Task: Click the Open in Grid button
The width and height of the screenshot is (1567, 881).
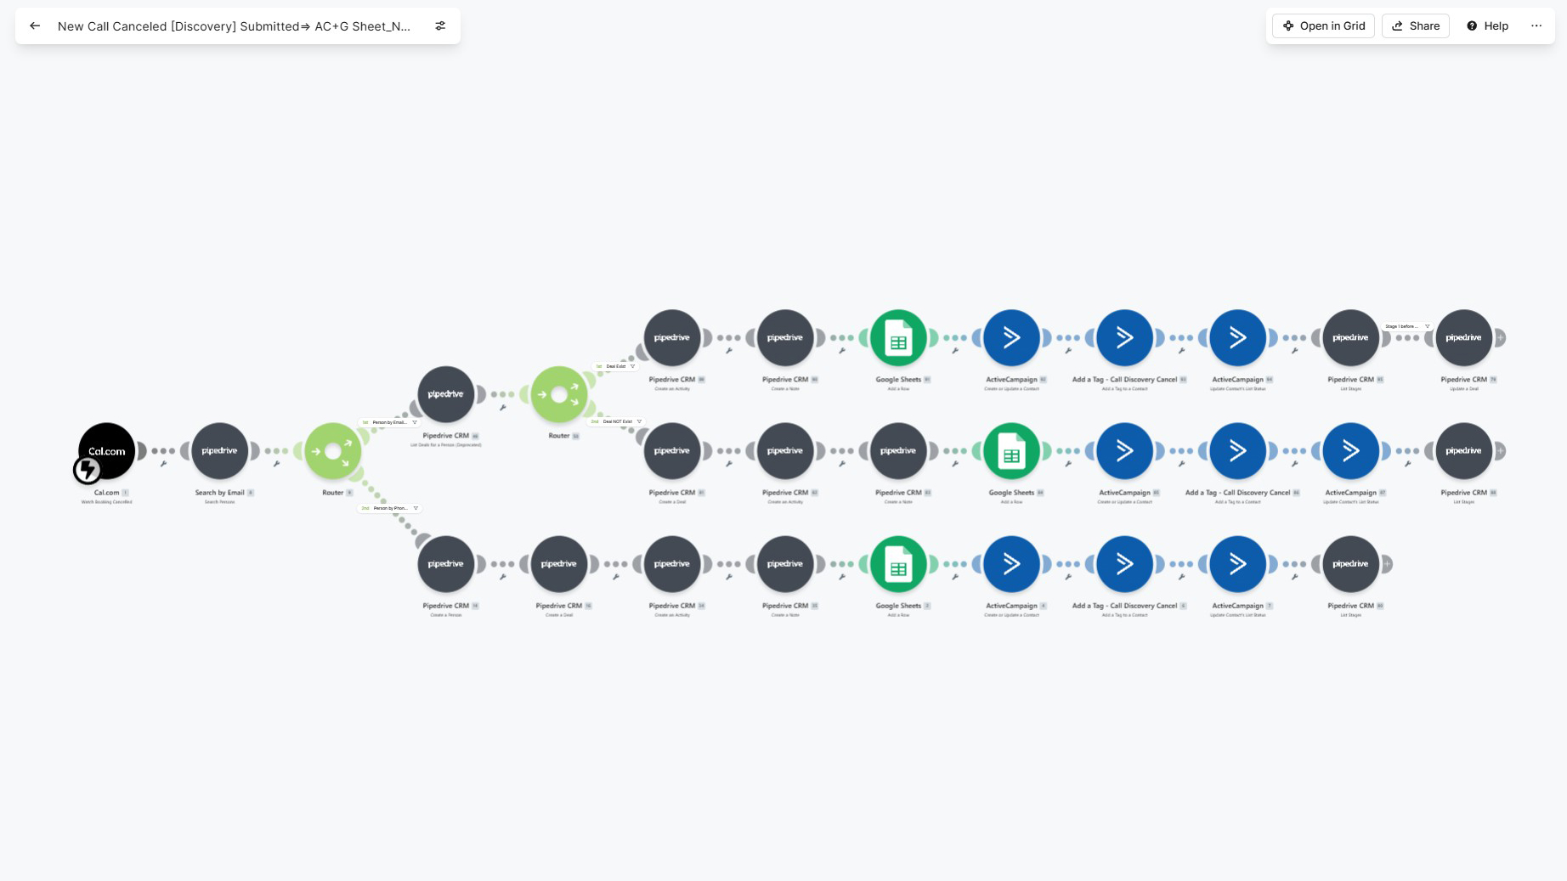Action: pos(1323,26)
